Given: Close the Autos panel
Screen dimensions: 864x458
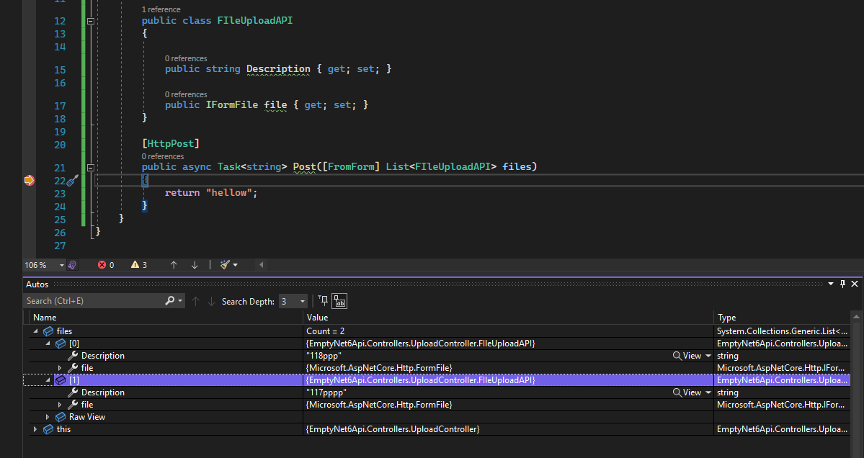Looking at the screenshot, I should [855, 284].
